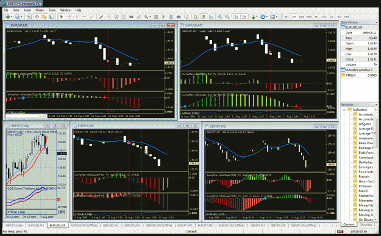Click the Templates toolbar icon
381x236 pixels.
tap(272, 17)
